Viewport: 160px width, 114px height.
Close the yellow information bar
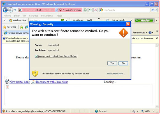click(157, 38)
